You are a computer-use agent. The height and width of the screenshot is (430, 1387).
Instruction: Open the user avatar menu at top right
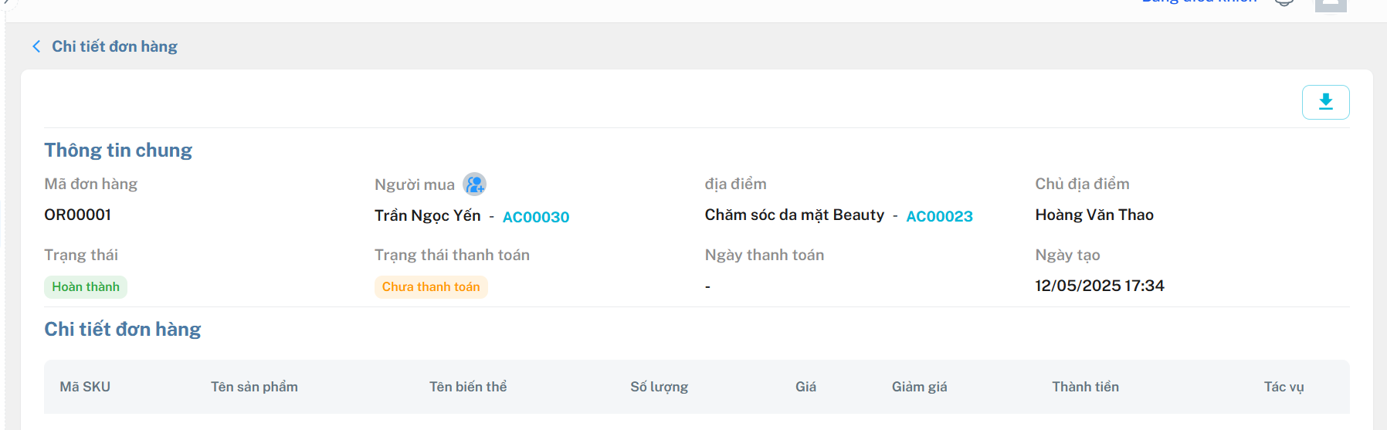coord(1331,4)
